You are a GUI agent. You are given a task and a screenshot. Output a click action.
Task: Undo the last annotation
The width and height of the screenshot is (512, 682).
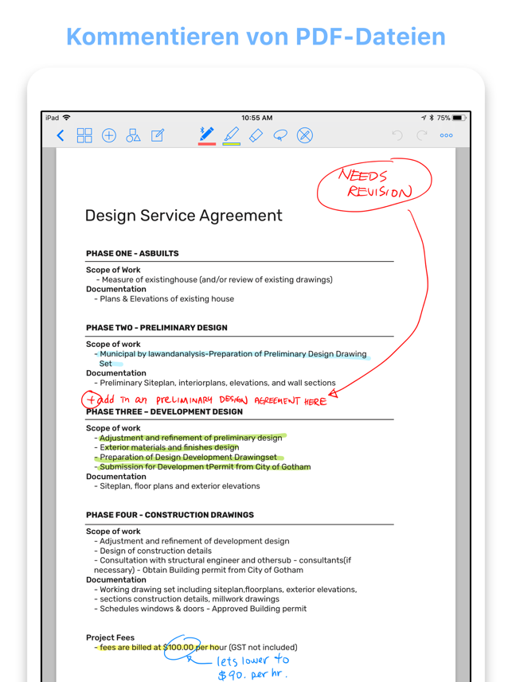coord(397,135)
